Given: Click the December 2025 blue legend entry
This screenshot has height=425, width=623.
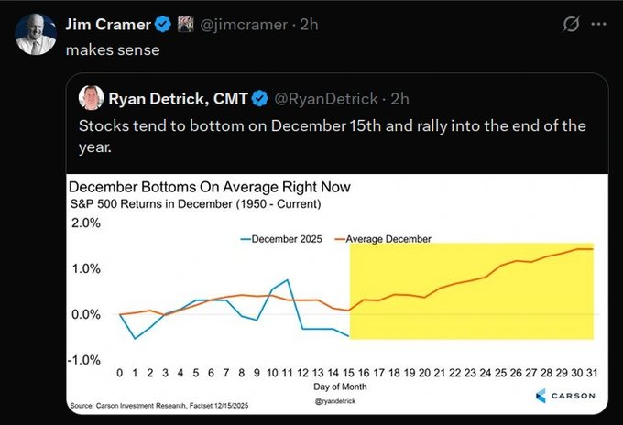Looking at the screenshot, I should point(282,239).
